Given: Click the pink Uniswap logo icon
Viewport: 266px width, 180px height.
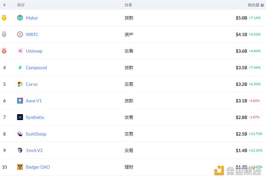Looking at the screenshot, I should tap(20, 51).
